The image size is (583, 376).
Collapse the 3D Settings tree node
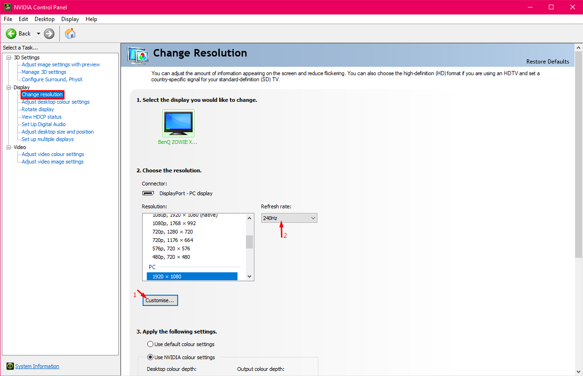9,57
